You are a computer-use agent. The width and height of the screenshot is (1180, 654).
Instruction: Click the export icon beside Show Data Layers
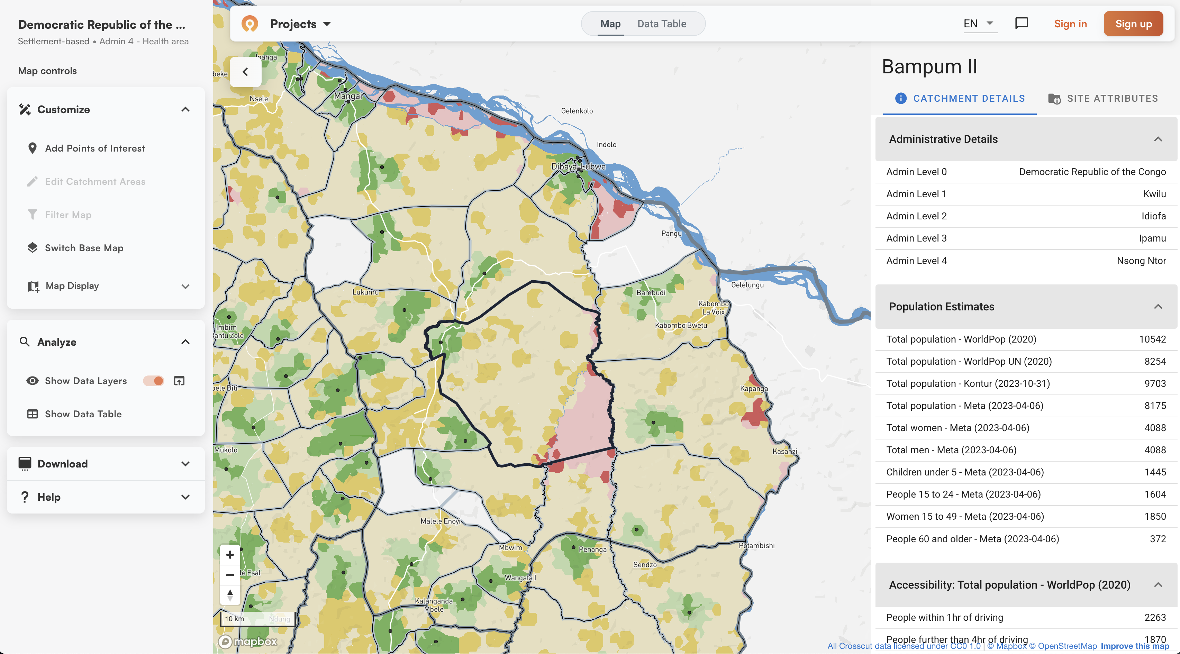pyautogui.click(x=179, y=381)
